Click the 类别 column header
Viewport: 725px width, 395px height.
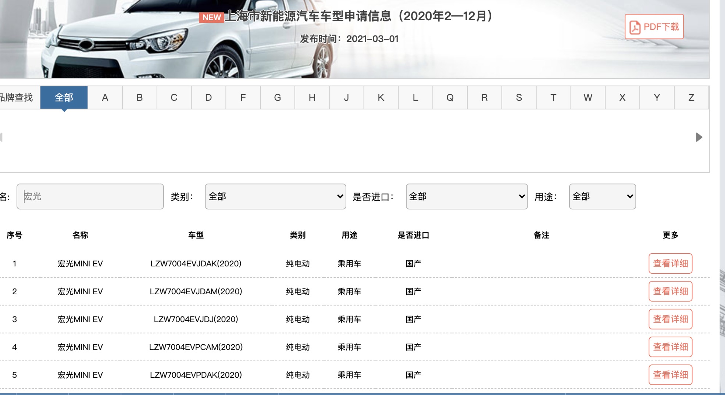point(298,235)
